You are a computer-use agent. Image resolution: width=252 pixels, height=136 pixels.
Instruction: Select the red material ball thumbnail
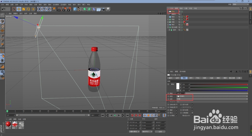(8, 124)
